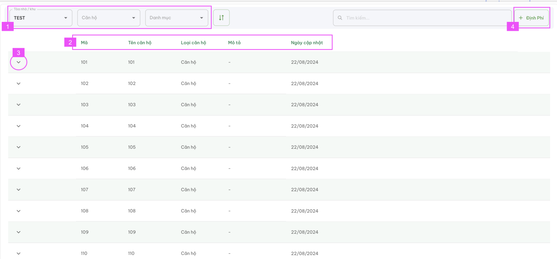This screenshot has width=557, height=259.
Task: Click Tên căn hộ cell 109
Action: point(132,232)
